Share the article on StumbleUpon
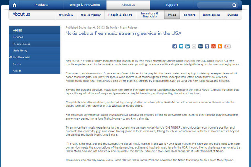The image size is (251, 167). (x=213, y=46)
